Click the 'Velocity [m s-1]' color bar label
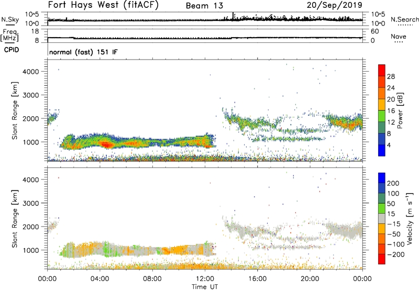The height and width of the screenshot is (290, 419). click(x=410, y=218)
